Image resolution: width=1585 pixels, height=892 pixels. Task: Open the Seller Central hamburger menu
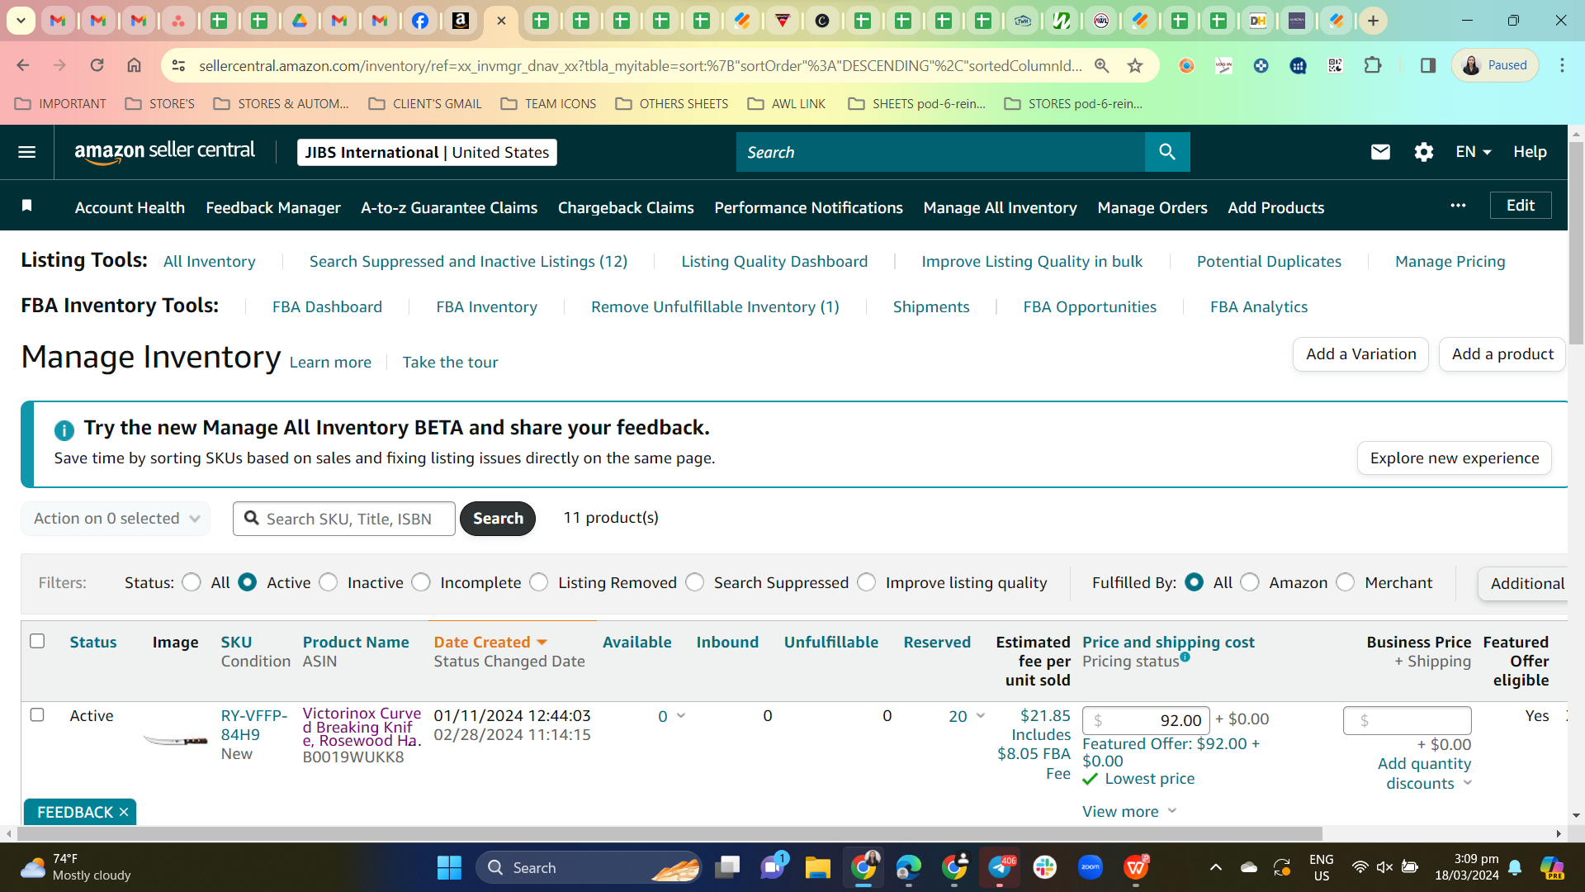(26, 152)
